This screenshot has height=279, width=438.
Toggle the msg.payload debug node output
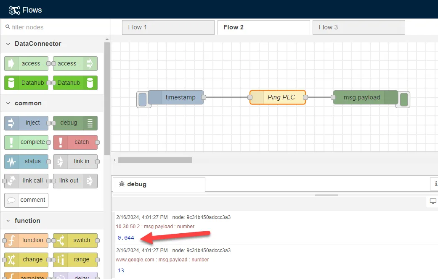pos(403,99)
